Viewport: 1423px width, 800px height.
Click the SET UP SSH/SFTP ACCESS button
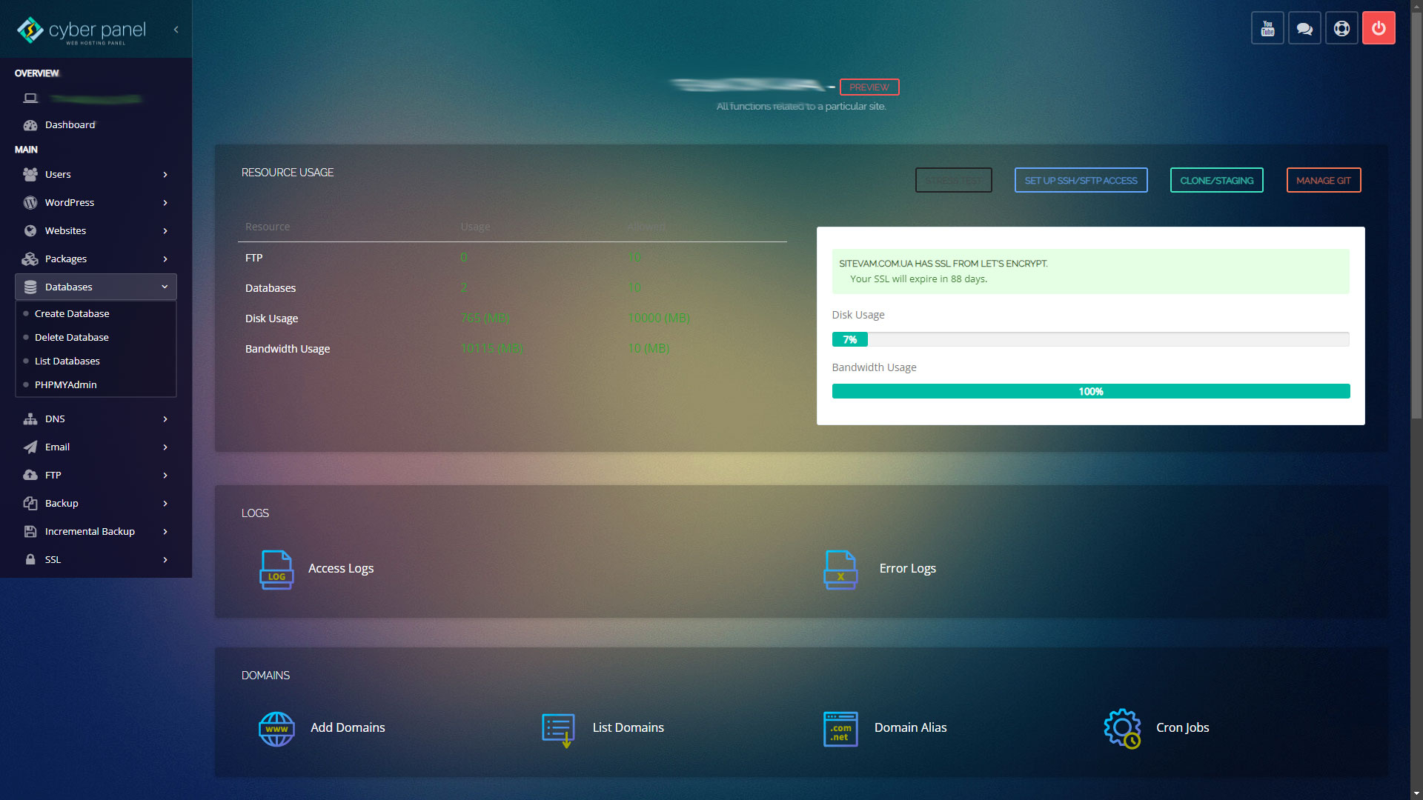(1081, 180)
